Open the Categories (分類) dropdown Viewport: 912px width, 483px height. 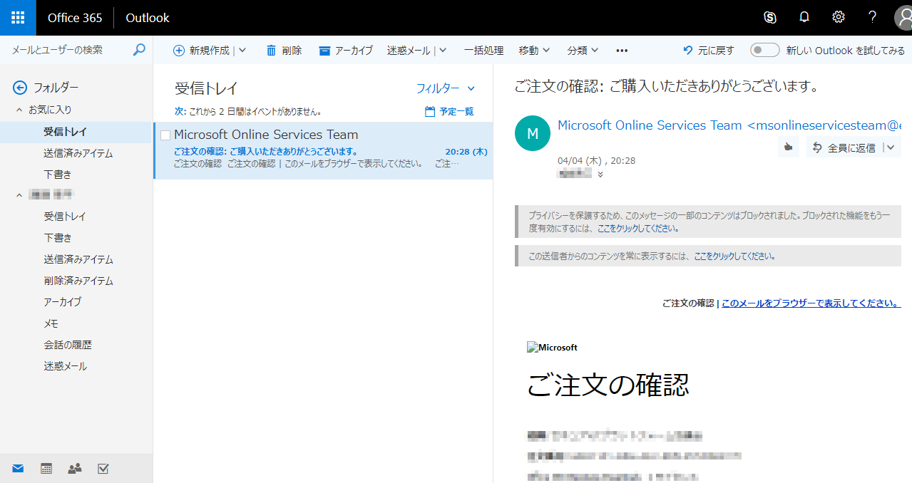pos(583,51)
